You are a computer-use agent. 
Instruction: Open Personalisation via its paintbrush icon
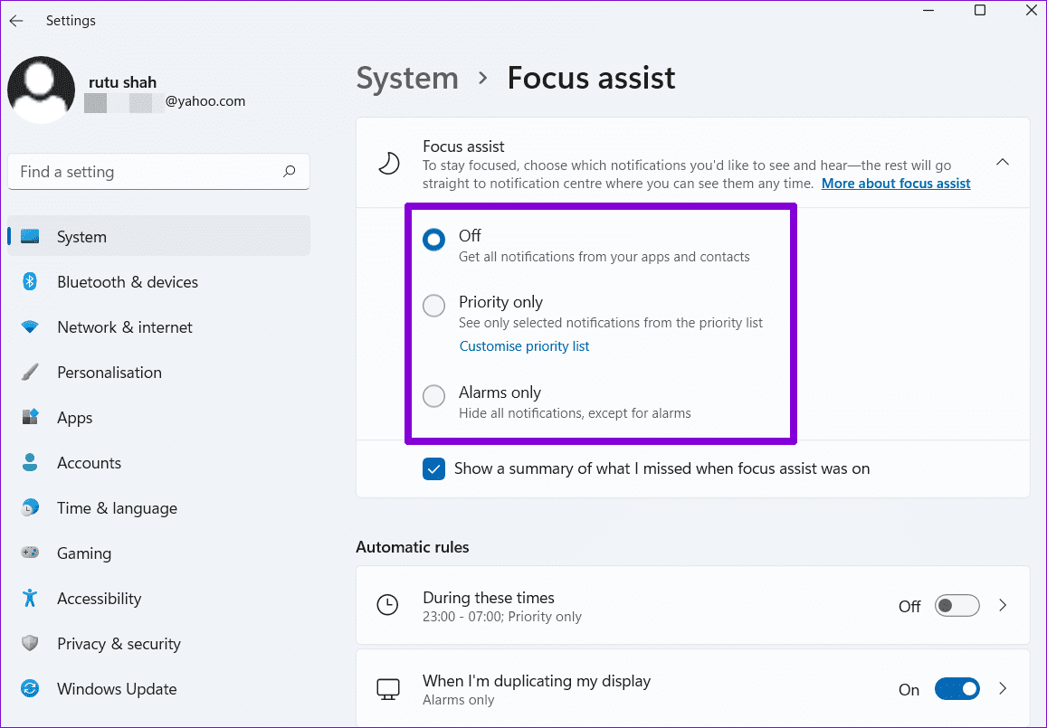[30, 373]
